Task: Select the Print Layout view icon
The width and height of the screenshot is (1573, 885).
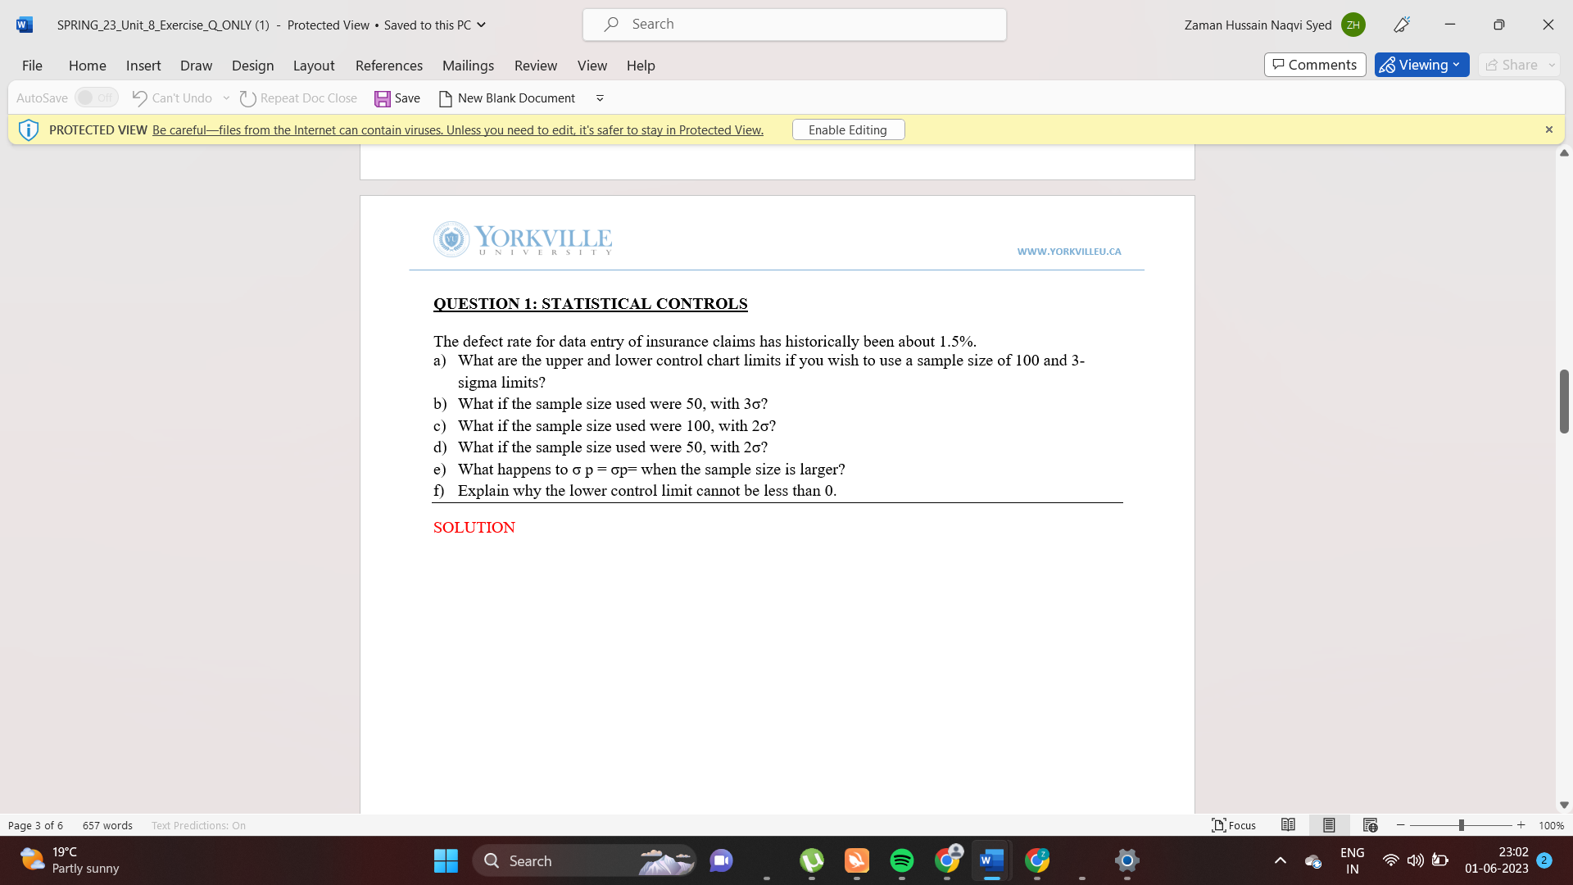Action: [x=1329, y=825]
